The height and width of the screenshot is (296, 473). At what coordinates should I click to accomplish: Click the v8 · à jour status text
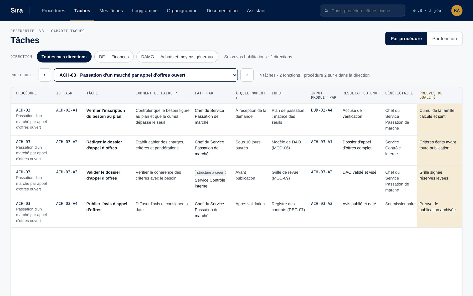point(430,11)
